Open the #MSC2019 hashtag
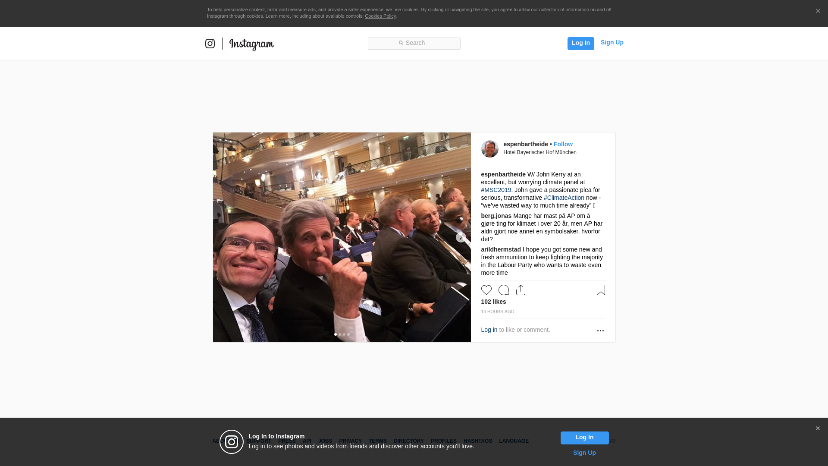This screenshot has width=828, height=466. coord(496,190)
